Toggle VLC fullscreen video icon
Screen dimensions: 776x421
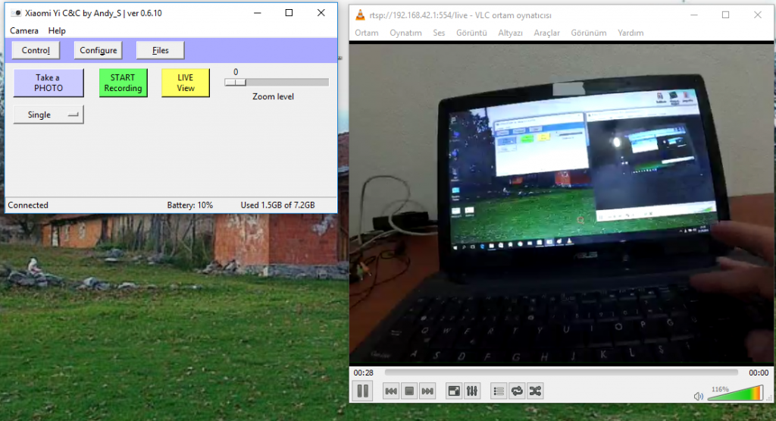point(454,391)
